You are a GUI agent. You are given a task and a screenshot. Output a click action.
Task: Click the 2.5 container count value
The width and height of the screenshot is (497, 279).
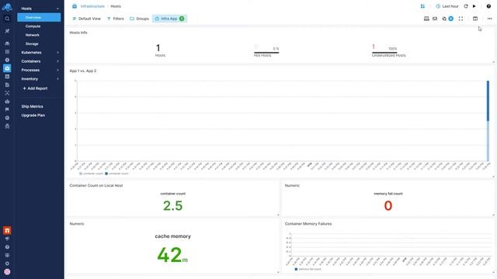tap(172, 205)
